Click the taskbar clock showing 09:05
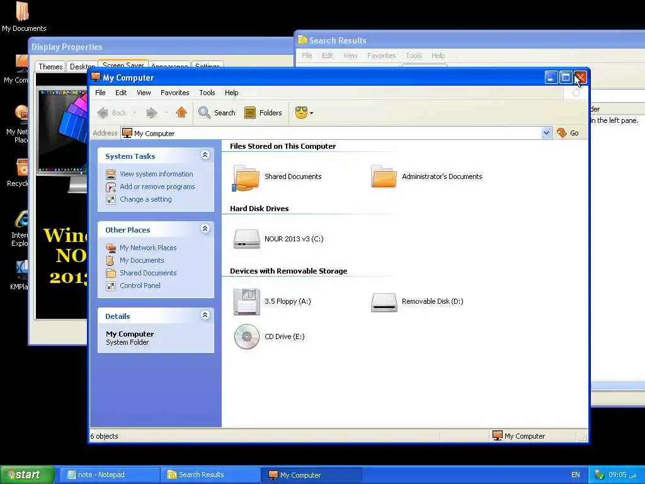 (622, 475)
